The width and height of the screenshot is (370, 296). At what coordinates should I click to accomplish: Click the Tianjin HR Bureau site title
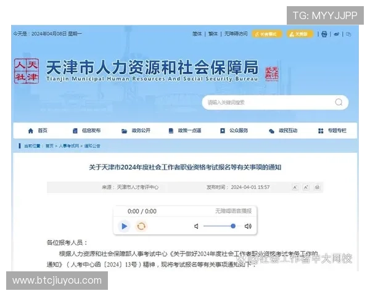tap(152, 71)
